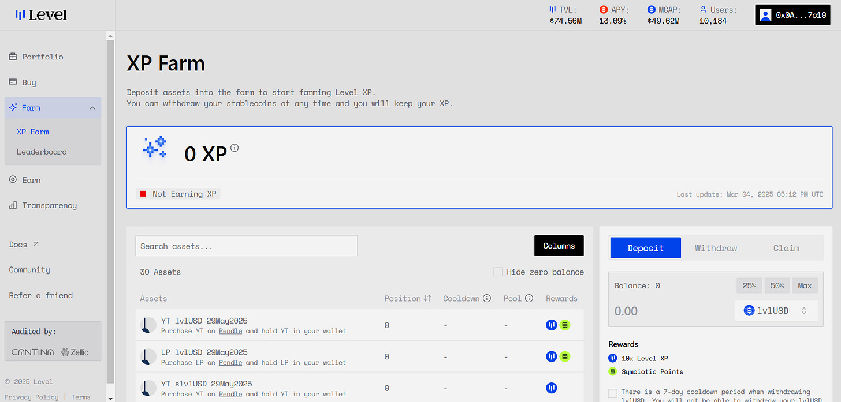The image size is (841, 402).
Task: Set amount to 50%
Action: click(x=777, y=285)
